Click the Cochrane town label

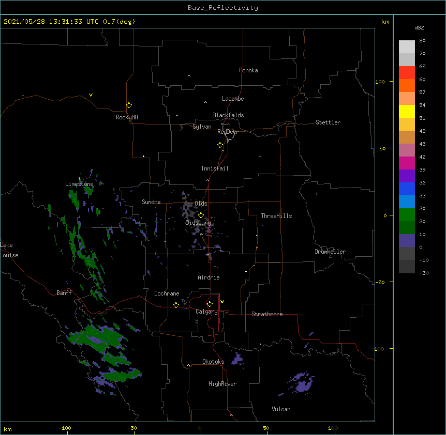coord(167,293)
